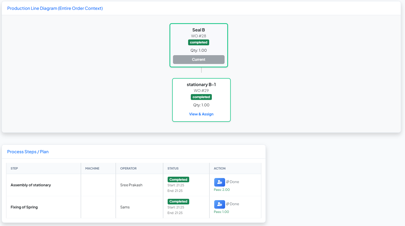Select the stationary B-1 card title

[x=201, y=84]
